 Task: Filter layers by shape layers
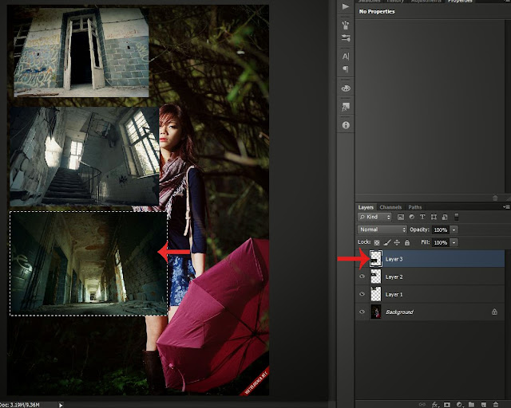tap(434, 217)
